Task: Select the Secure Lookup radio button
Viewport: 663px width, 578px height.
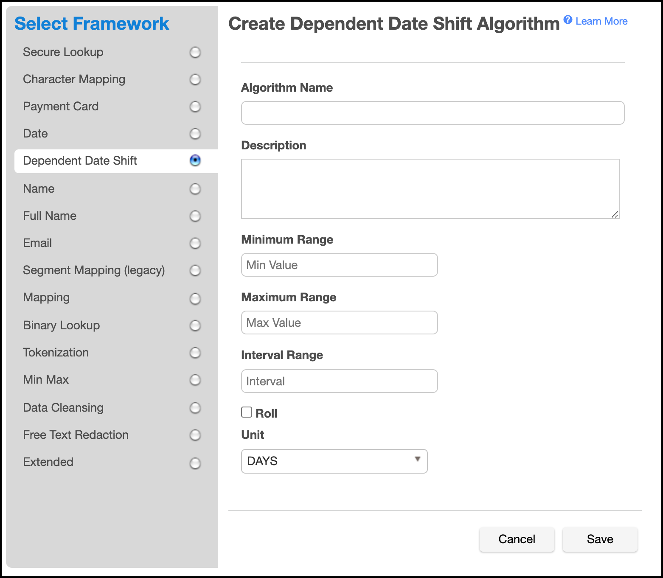Action: [x=195, y=52]
